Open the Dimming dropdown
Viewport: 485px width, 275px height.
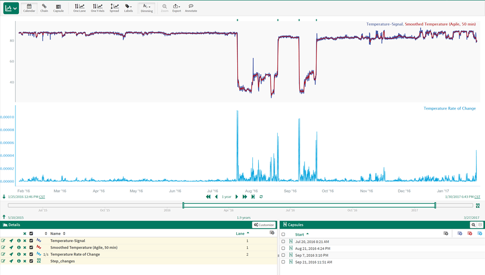(x=147, y=8)
